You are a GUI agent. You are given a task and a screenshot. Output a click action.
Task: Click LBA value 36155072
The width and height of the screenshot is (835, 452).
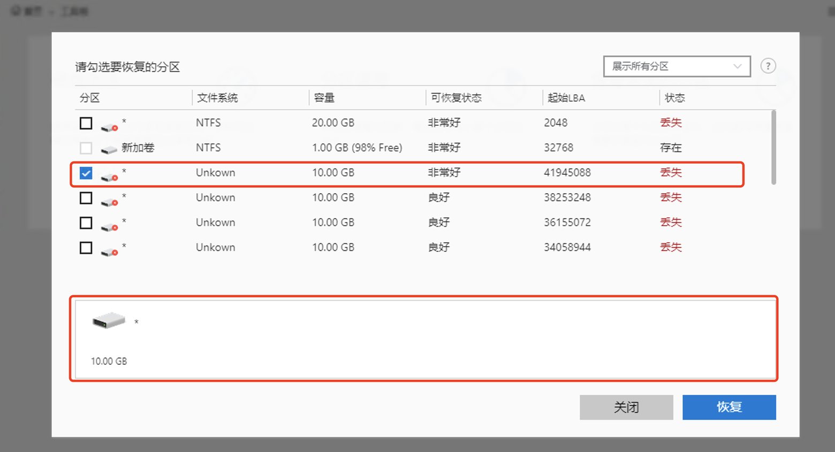pyautogui.click(x=567, y=223)
